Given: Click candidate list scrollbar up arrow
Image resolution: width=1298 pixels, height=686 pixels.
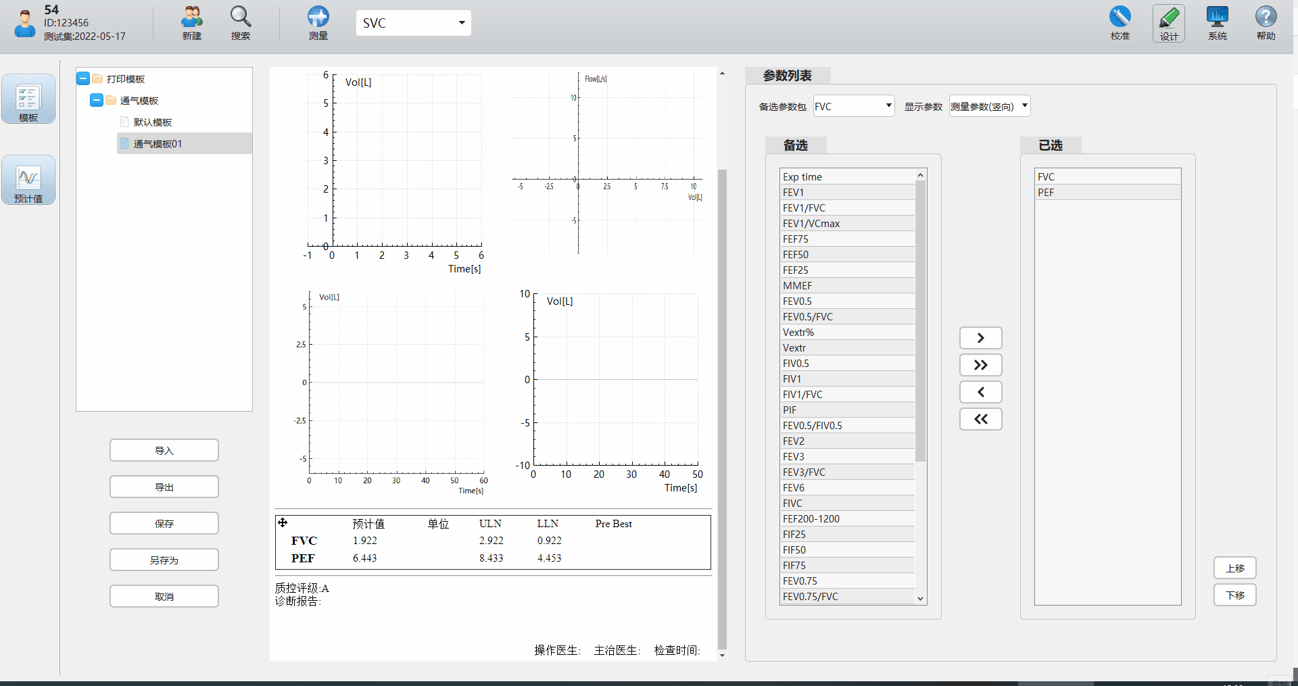Looking at the screenshot, I should (920, 175).
